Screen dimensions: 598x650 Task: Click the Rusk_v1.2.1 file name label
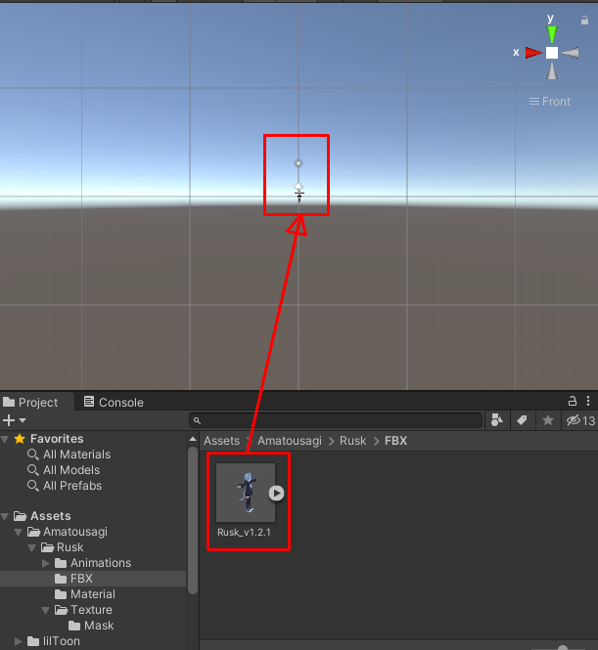click(244, 533)
